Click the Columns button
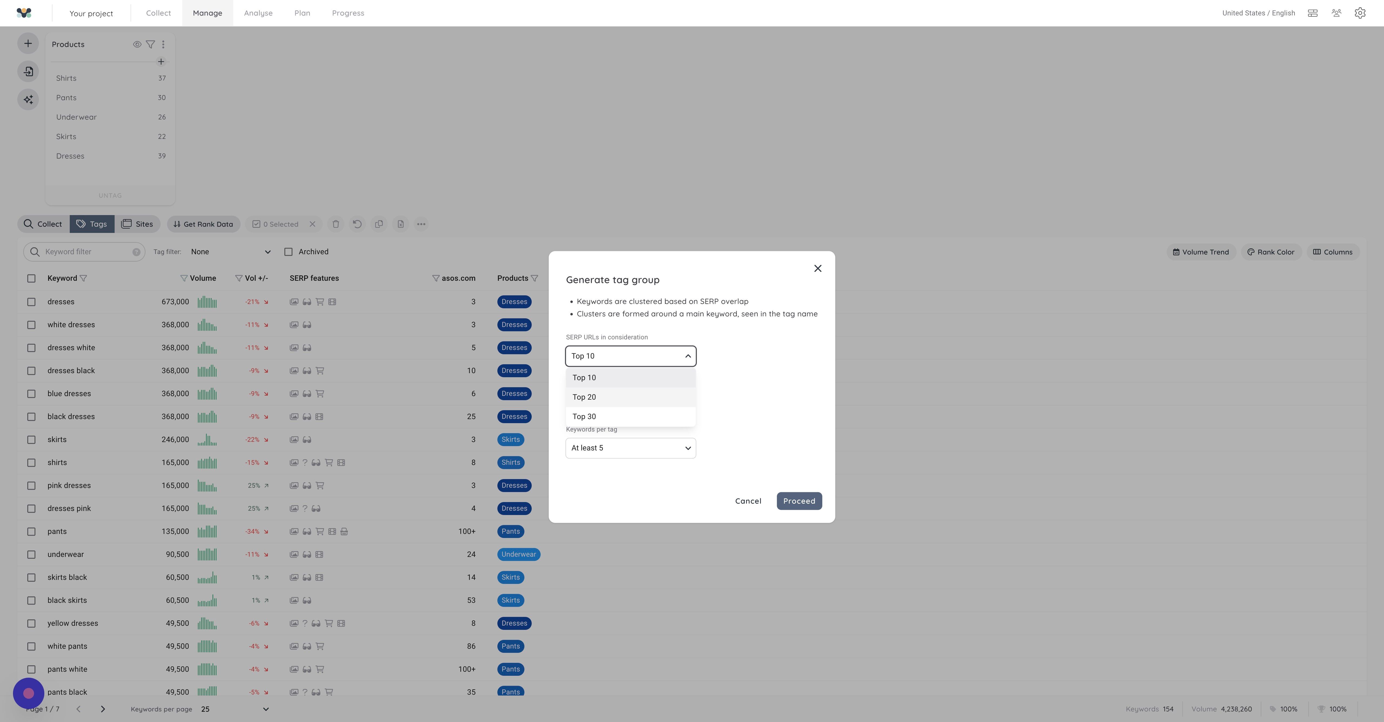The image size is (1384, 722). point(1333,252)
